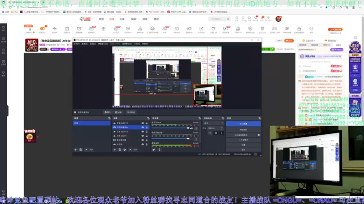Click the heart icon in left sidebar

[3, 27]
